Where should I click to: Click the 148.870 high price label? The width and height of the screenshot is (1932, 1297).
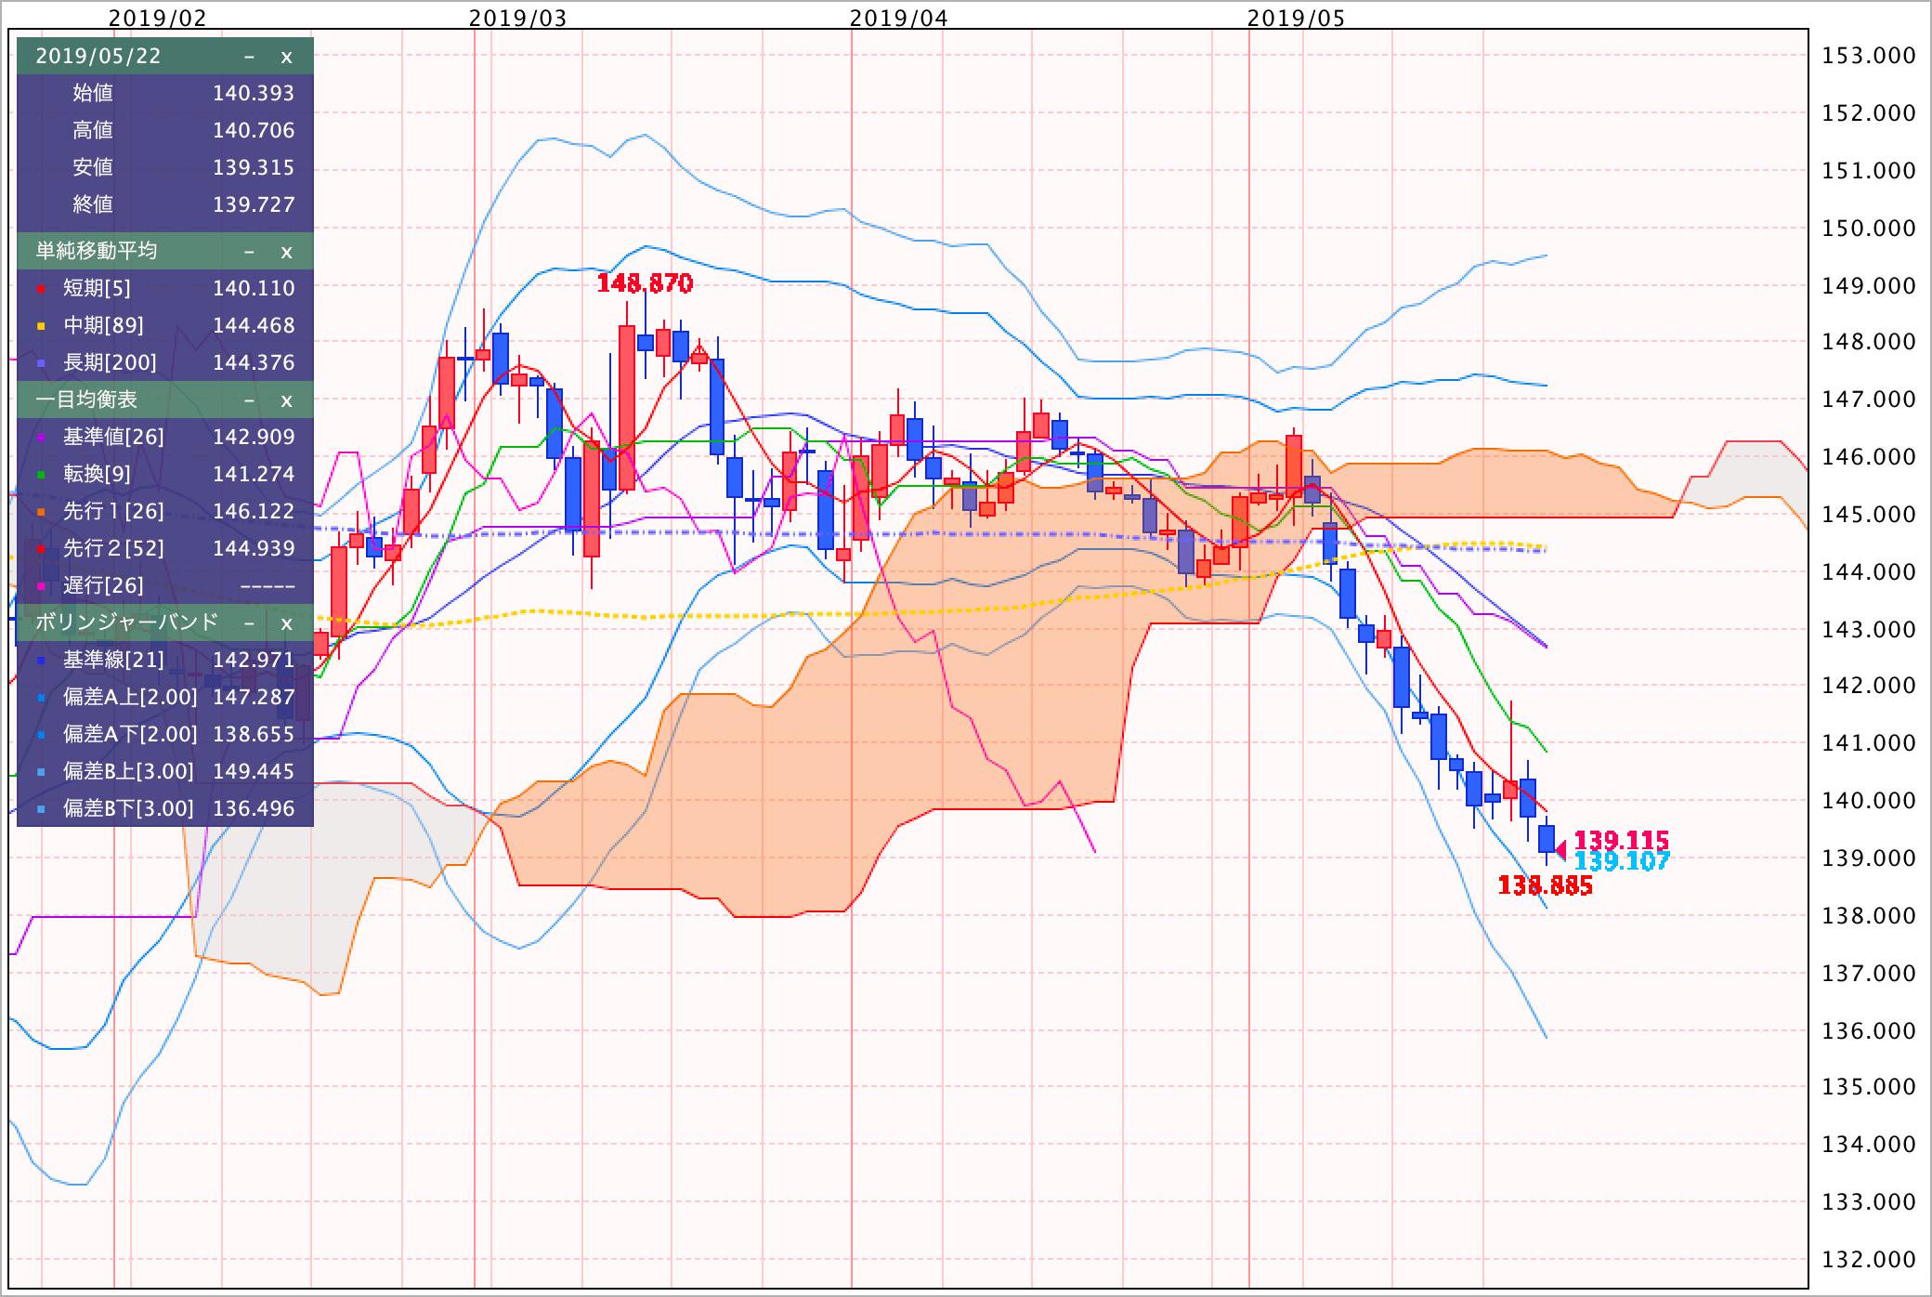tap(645, 283)
